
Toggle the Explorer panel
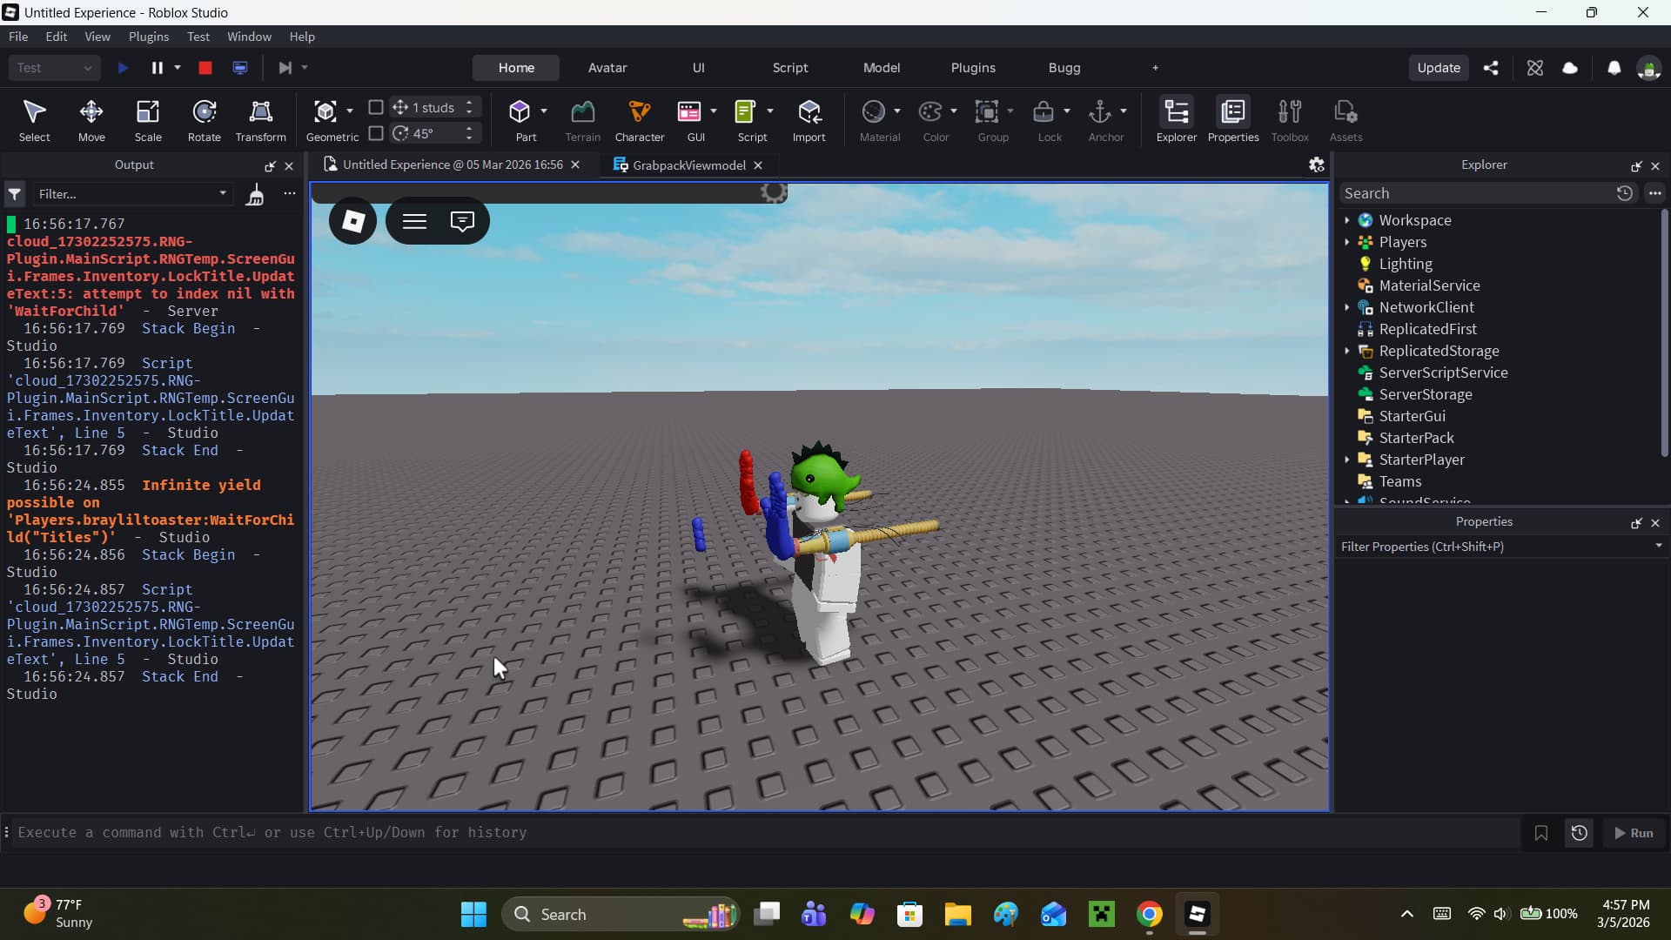tap(1177, 119)
